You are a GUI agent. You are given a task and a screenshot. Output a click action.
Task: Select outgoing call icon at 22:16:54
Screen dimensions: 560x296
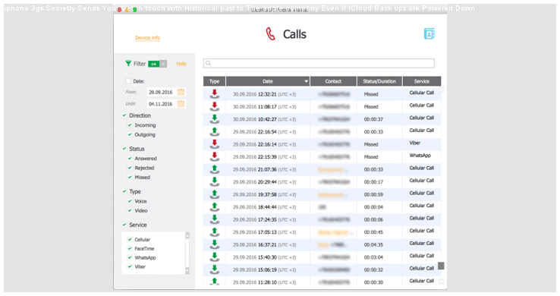214,131
